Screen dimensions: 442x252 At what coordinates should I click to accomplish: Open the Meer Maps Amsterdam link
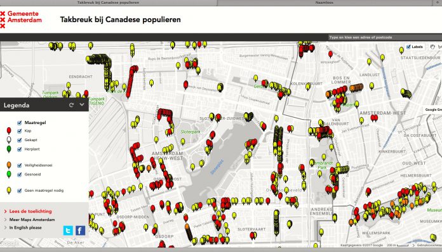pos(32,220)
